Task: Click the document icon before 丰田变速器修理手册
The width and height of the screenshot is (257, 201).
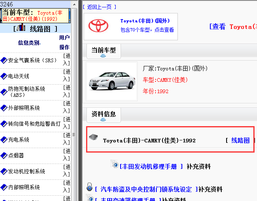Action: (90, 198)
